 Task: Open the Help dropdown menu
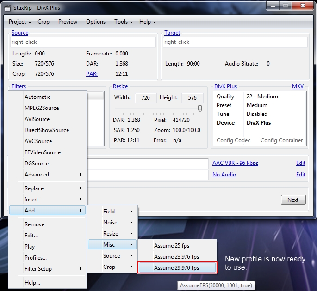click(148, 22)
